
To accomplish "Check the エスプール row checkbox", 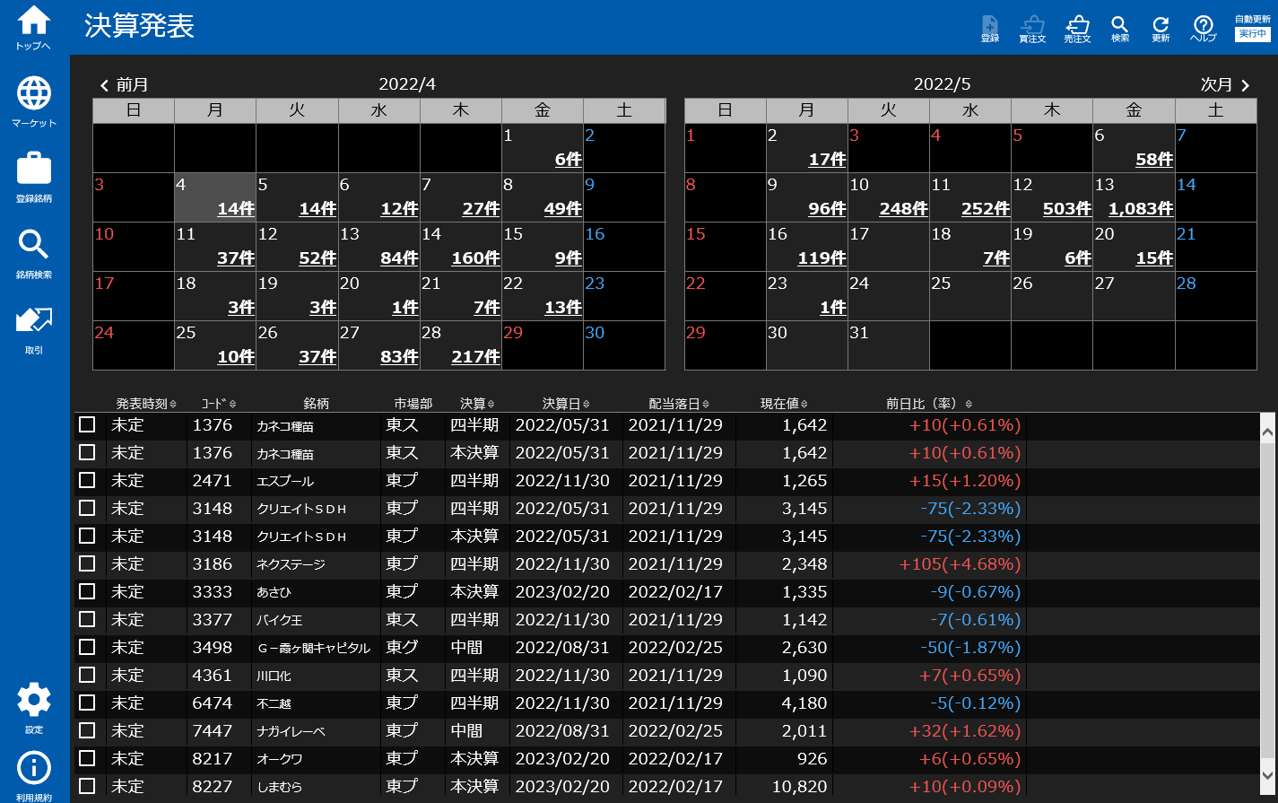I will pos(87,480).
